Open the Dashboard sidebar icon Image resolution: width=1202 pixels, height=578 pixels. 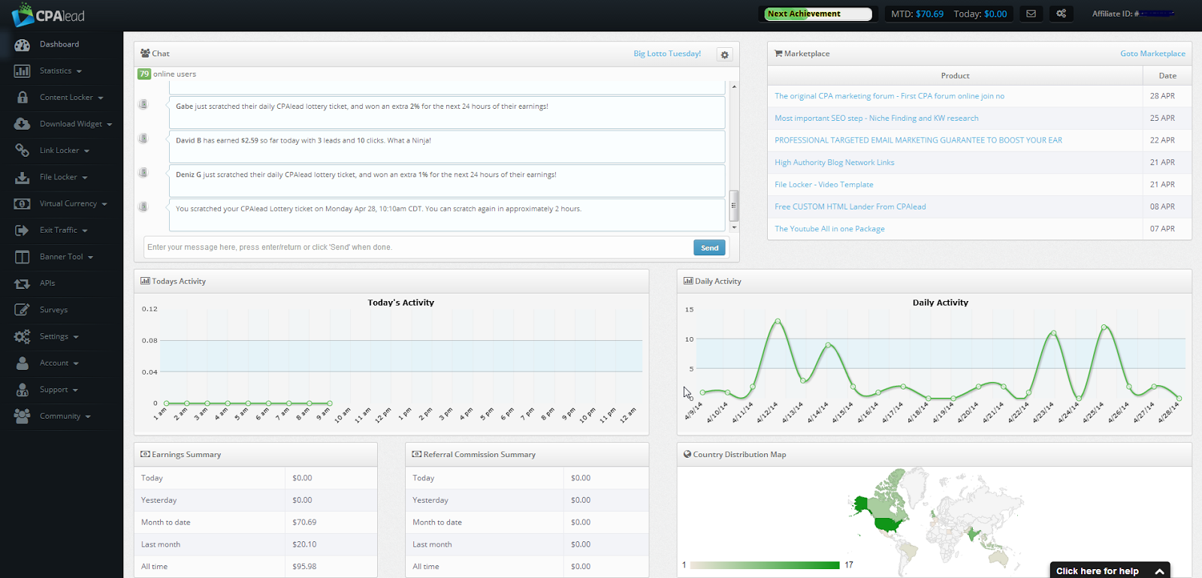pos(23,45)
